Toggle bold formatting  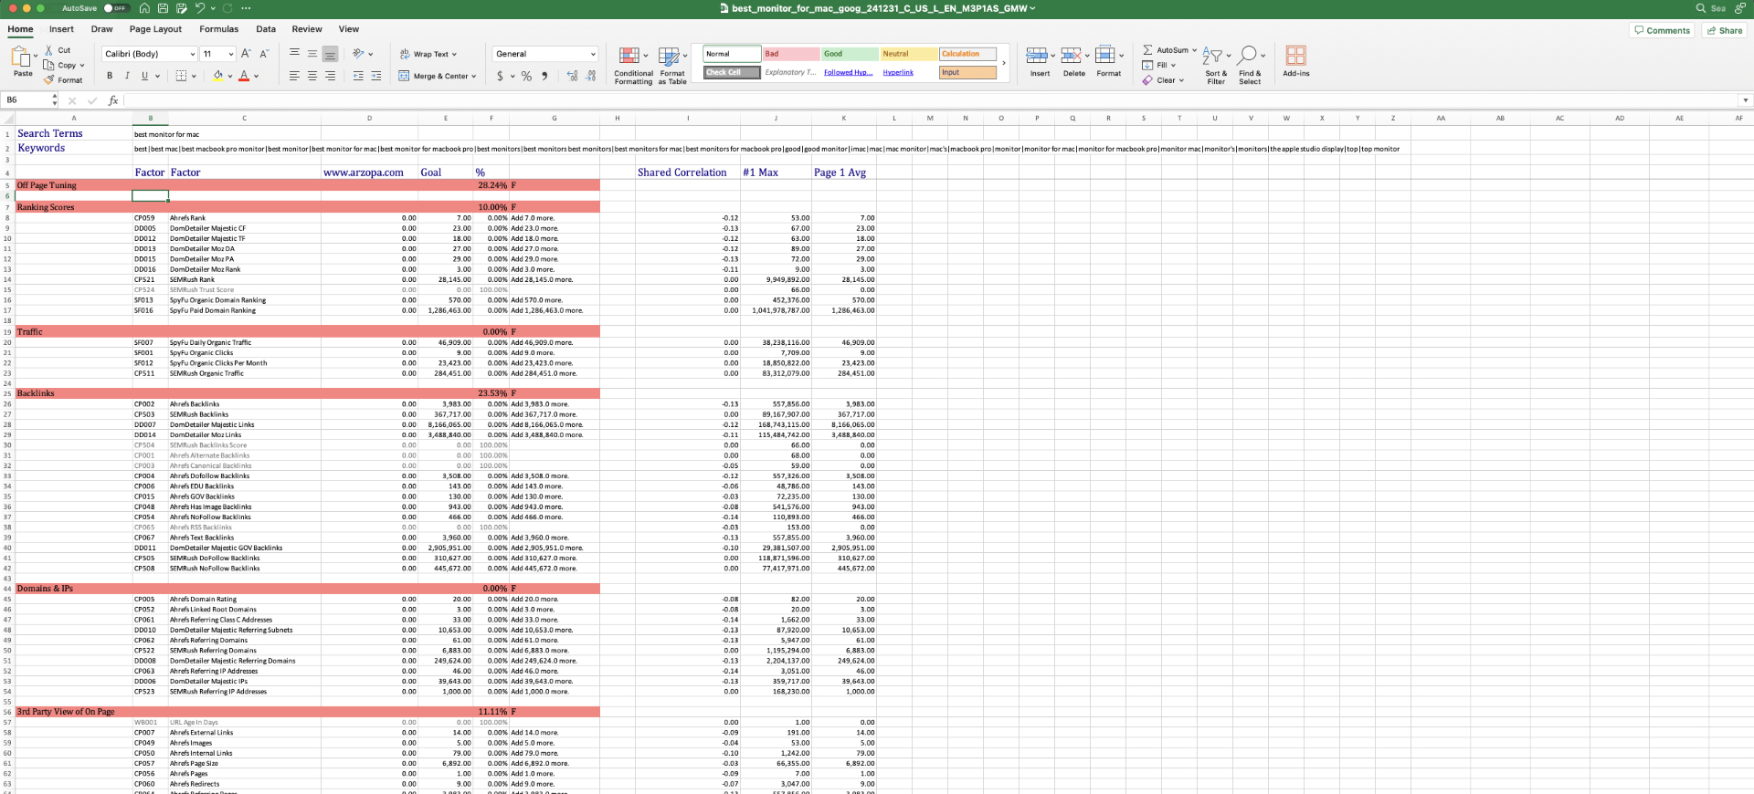tap(110, 76)
